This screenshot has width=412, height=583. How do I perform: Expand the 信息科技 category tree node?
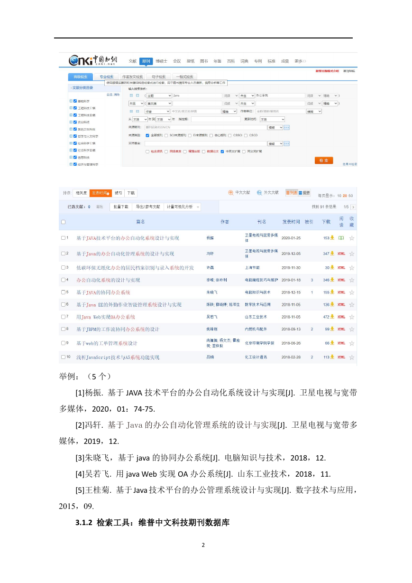[71, 157]
